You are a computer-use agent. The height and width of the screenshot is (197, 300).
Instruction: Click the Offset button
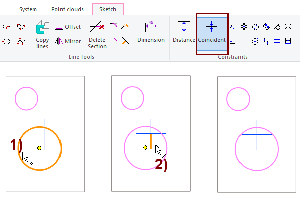(68, 27)
